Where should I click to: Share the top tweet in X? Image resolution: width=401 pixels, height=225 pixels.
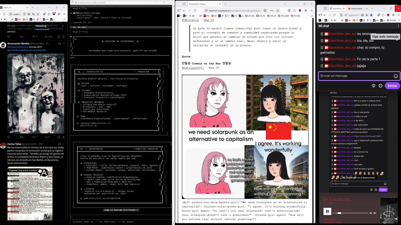pos(63,37)
